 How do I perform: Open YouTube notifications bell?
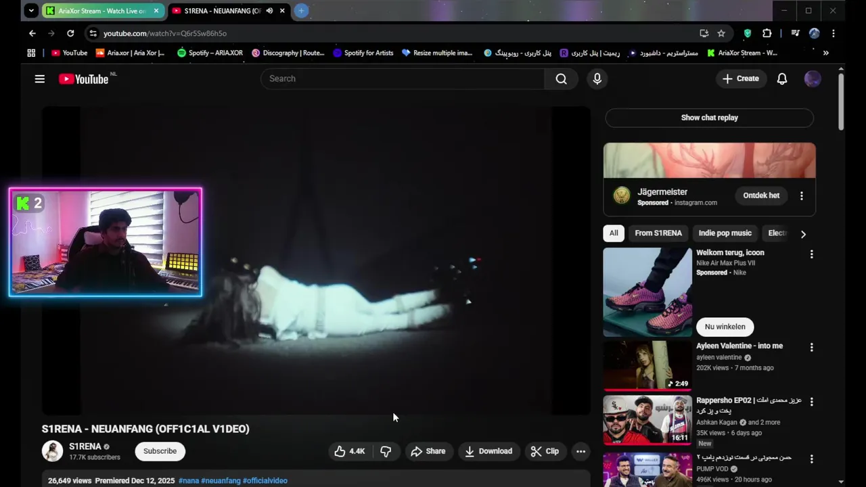click(x=781, y=78)
